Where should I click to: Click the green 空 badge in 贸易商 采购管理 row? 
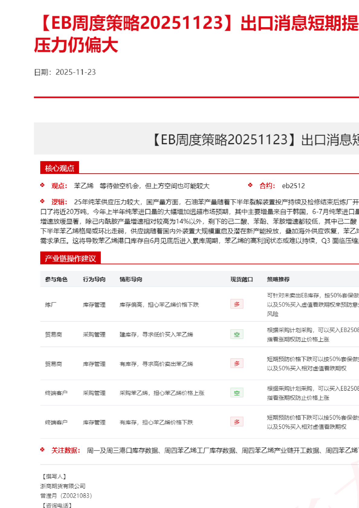coord(237,334)
